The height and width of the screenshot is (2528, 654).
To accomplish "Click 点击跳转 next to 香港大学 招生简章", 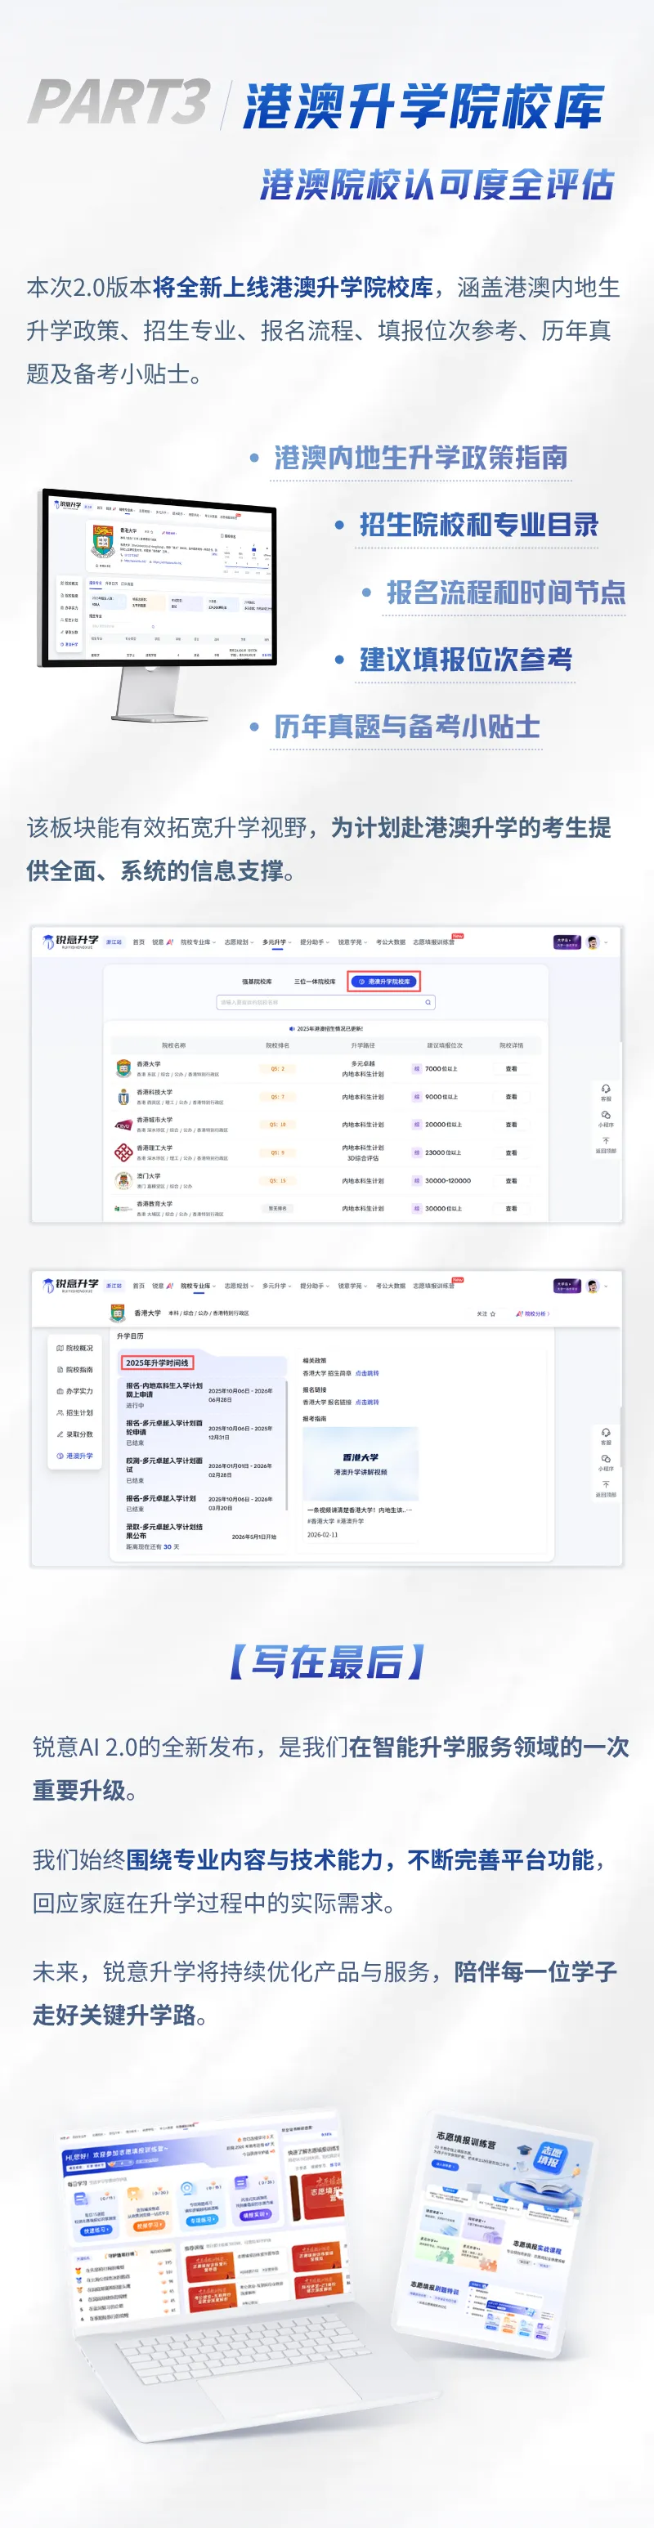I will tap(367, 1374).
